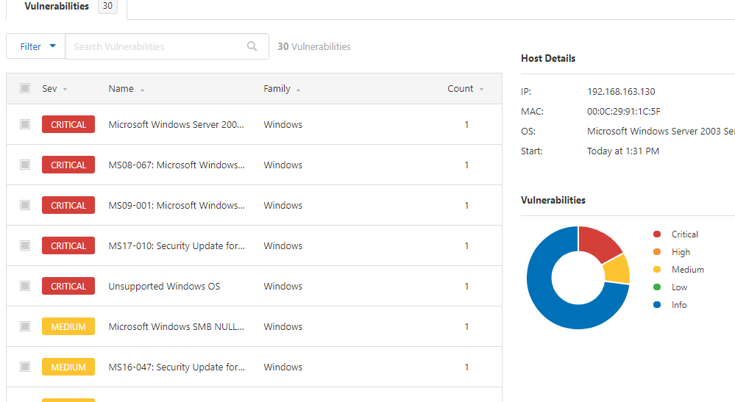Viewport: 735px width, 402px height.
Task: Check the Microsoft Windows SMB NULL row checkbox
Action: (x=25, y=326)
